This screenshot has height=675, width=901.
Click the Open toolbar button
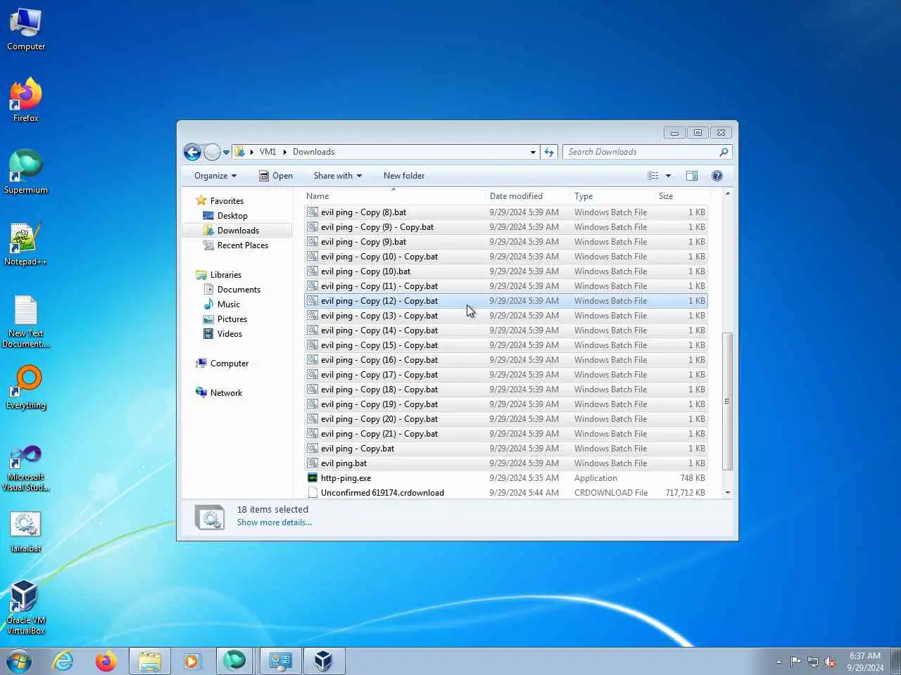coord(275,176)
